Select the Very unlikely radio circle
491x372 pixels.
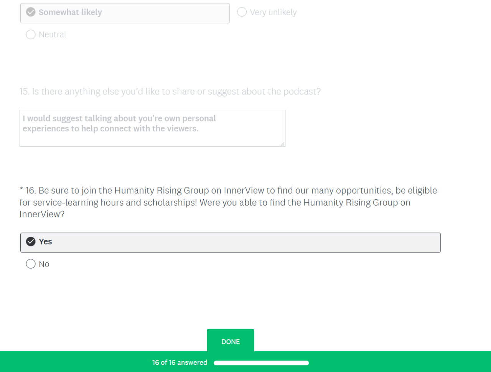tap(242, 12)
